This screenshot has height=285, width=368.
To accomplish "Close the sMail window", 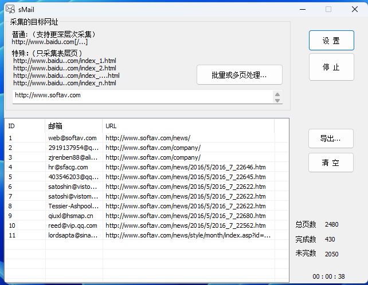I will (354, 9).
